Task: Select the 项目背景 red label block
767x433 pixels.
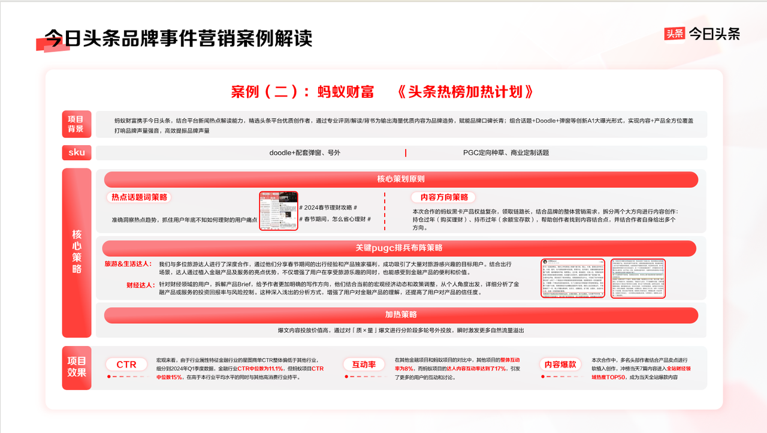Action: (76, 124)
